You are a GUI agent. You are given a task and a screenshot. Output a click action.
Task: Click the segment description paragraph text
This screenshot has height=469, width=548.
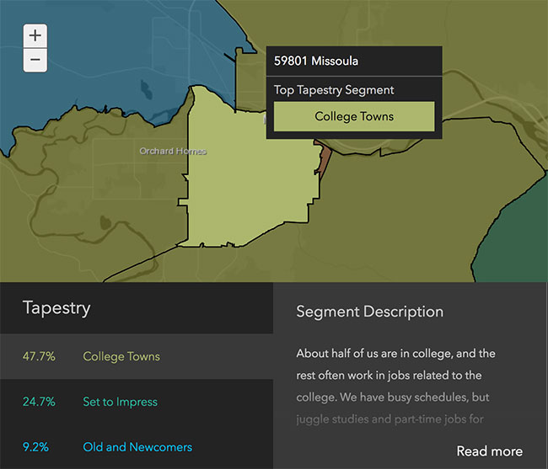pyautogui.click(x=396, y=375)
